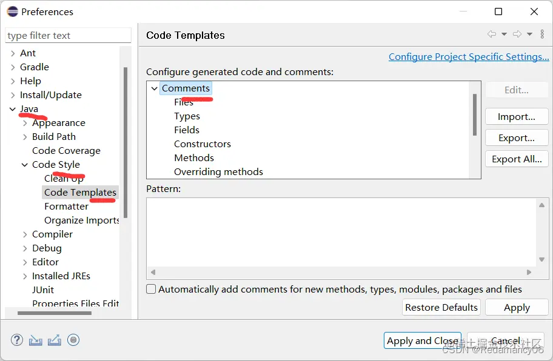Select JUnit preference page
This screenshot has height=361, width=553.
[43, 290]
